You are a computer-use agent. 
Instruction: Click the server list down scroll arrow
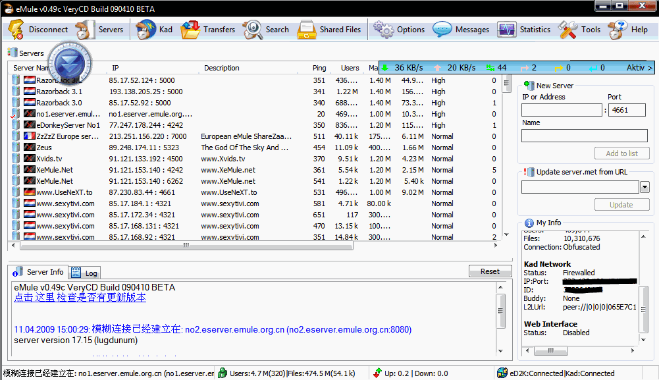click(506, 234)
